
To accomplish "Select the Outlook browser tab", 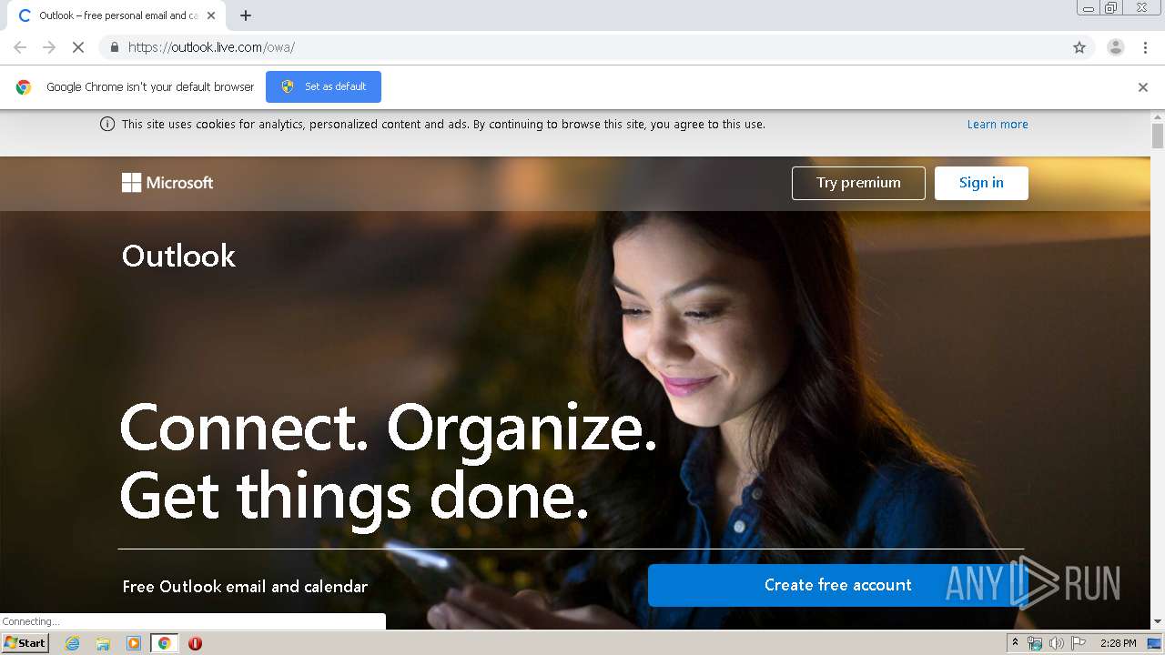I will coord(116,15).
